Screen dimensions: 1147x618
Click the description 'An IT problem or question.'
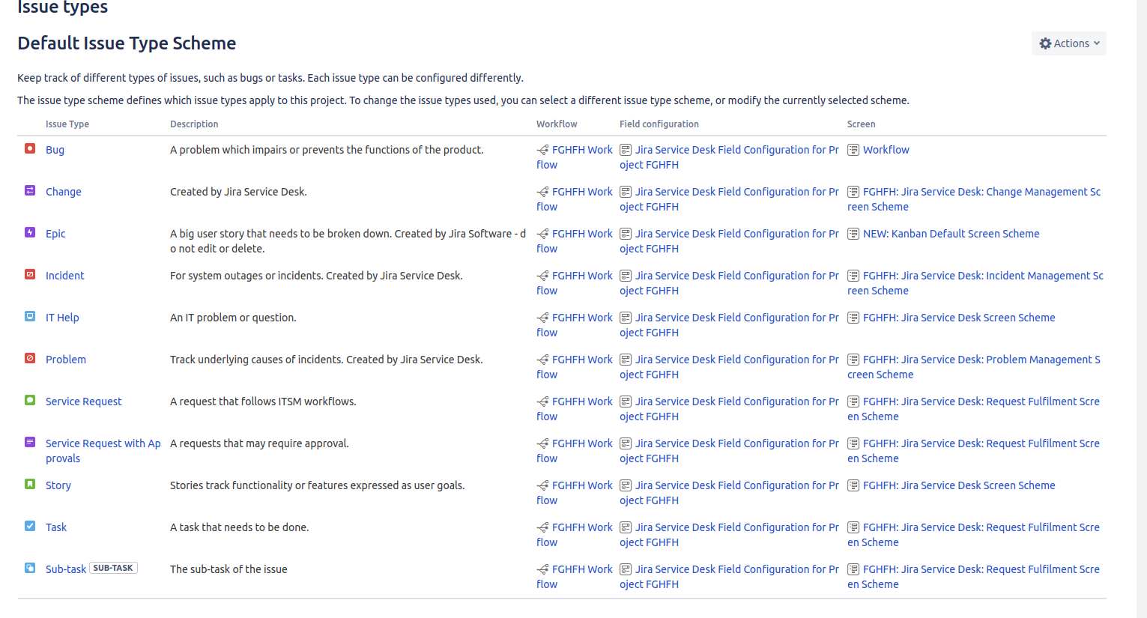coord(233,318)
